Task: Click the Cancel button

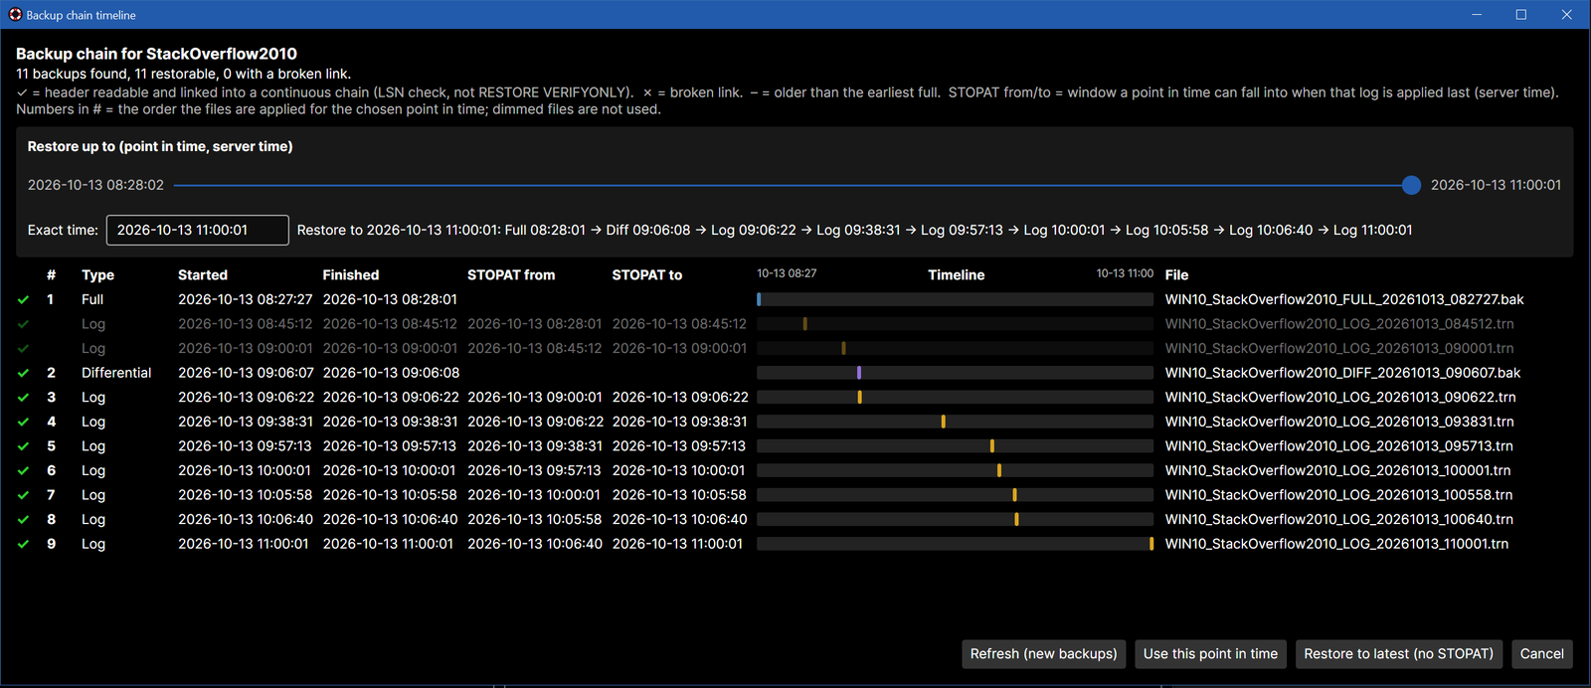Action: pos(1541,653)
